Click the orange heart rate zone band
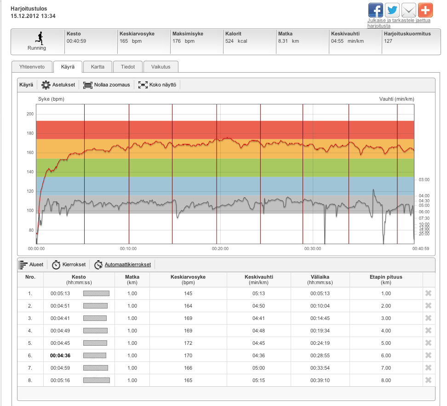The width and height of the screenshot is (447, 406). pyautogui.click(x=225, y=149)
